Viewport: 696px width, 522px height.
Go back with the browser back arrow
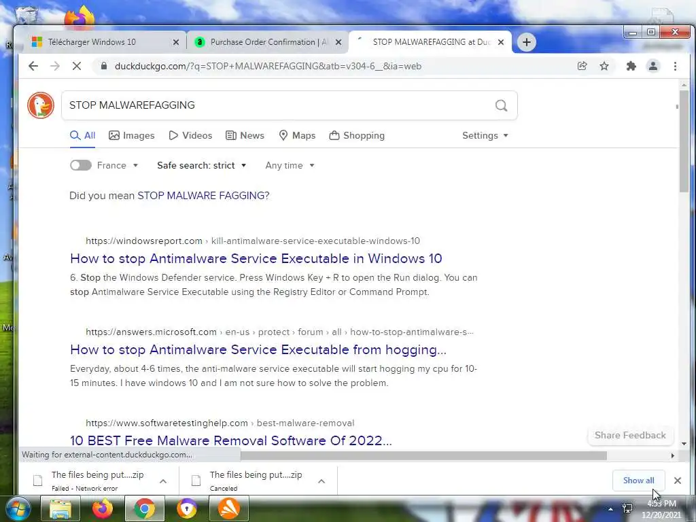pos(33,66)
